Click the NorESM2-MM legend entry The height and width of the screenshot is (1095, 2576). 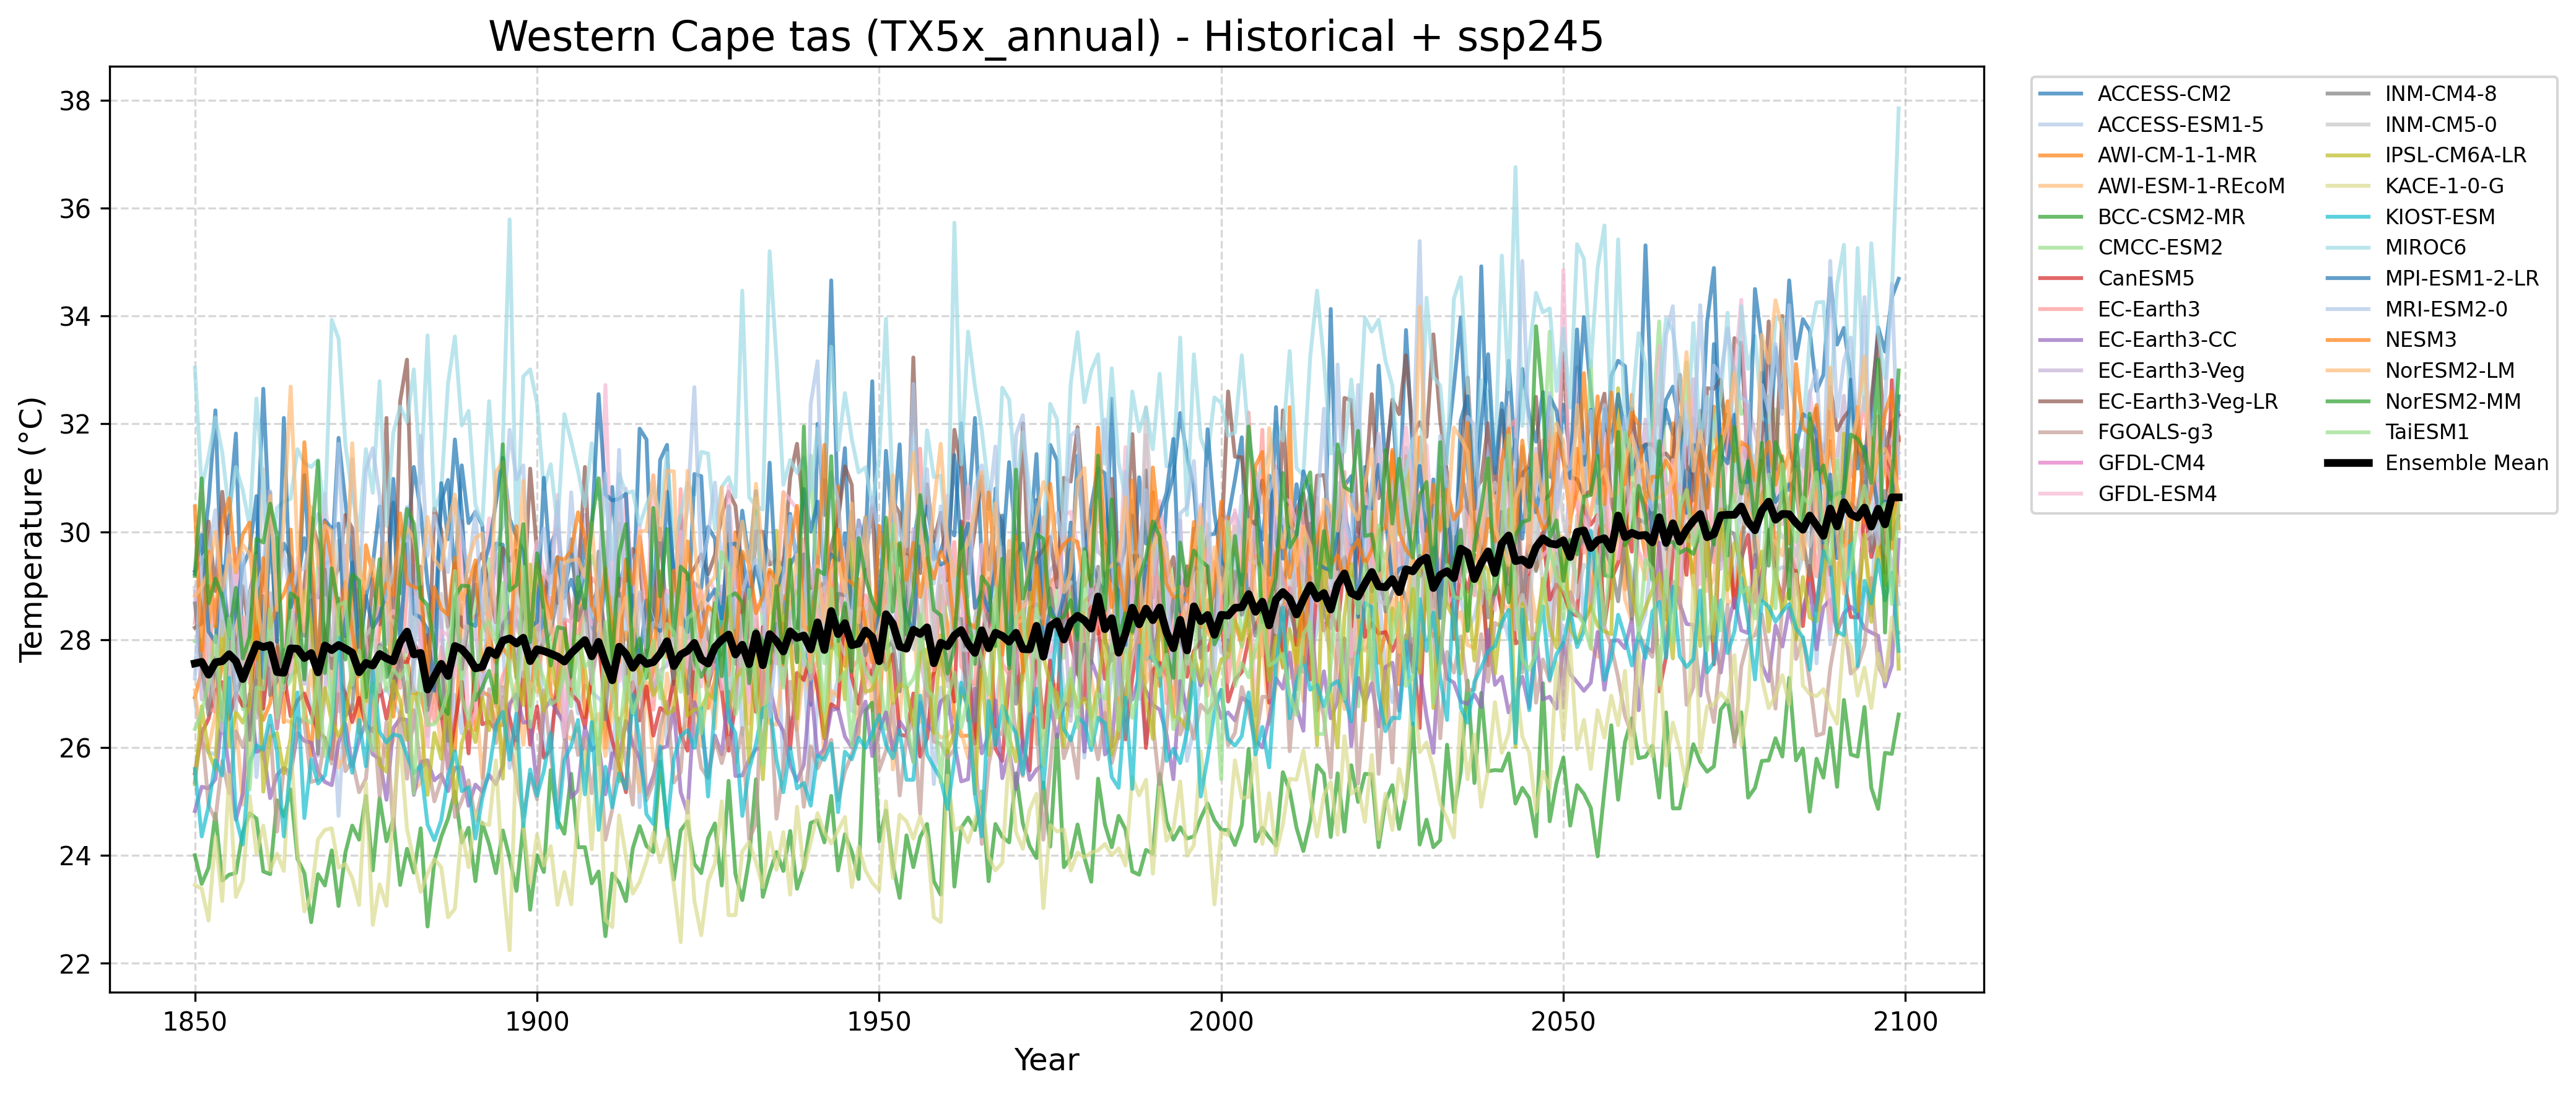pos(2452,402)
